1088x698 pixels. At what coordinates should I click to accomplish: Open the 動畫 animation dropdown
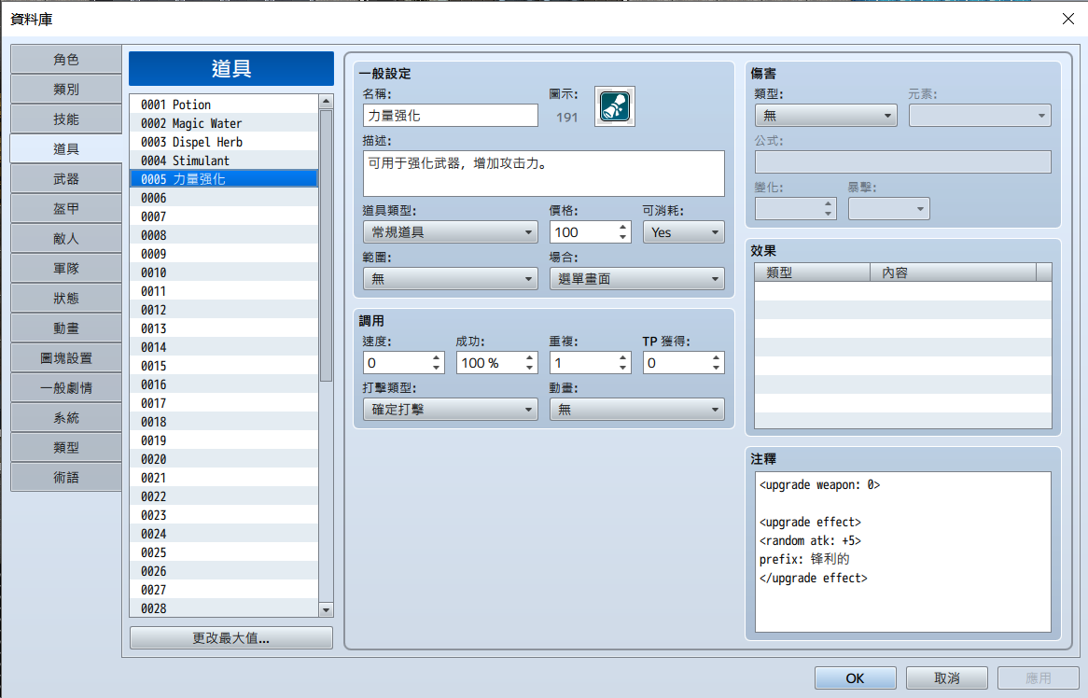pyautogui.click(x=637, y=410)
